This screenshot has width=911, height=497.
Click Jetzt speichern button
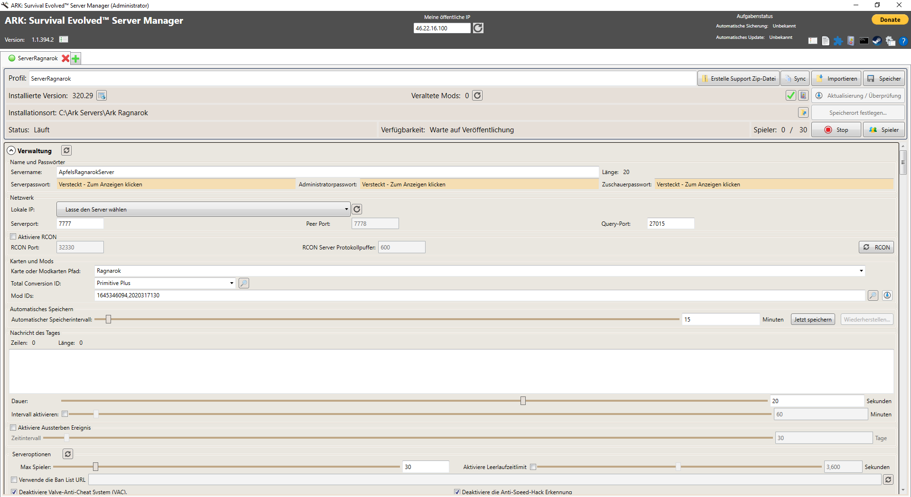point(813,320)
